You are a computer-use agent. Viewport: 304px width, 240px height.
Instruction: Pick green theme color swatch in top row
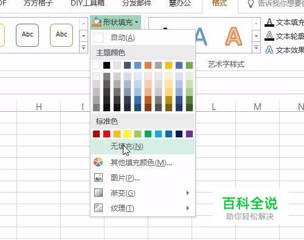click(x=189, y=66)
